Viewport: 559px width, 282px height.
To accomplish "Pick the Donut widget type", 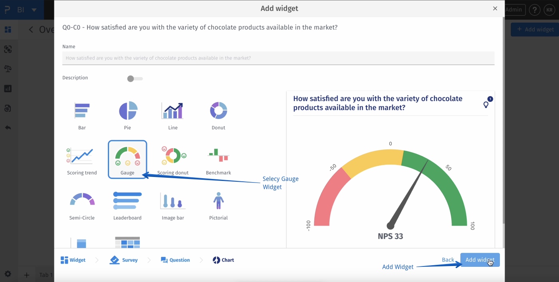I will point(218,115).
